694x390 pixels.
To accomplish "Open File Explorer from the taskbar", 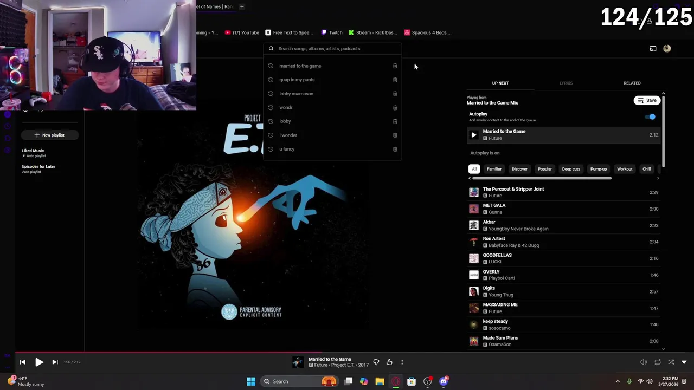I will 380,381.
